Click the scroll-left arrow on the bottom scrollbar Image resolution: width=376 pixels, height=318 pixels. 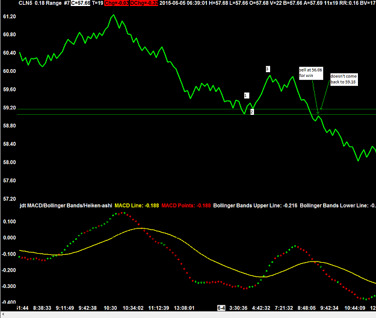tap(3, 314)
